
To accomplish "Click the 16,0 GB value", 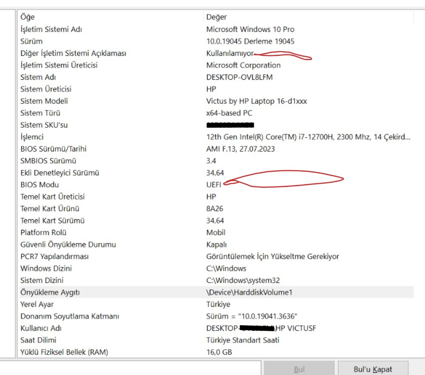I will pyautogui.click(x=219, y=352).
